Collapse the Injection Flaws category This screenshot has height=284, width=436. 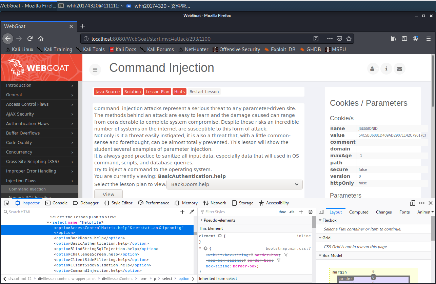pos(39,181)
